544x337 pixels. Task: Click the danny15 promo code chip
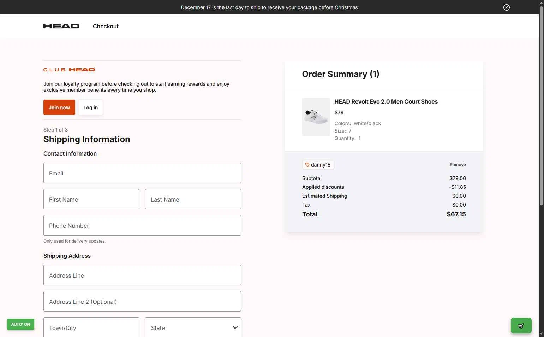pos(318,165)
